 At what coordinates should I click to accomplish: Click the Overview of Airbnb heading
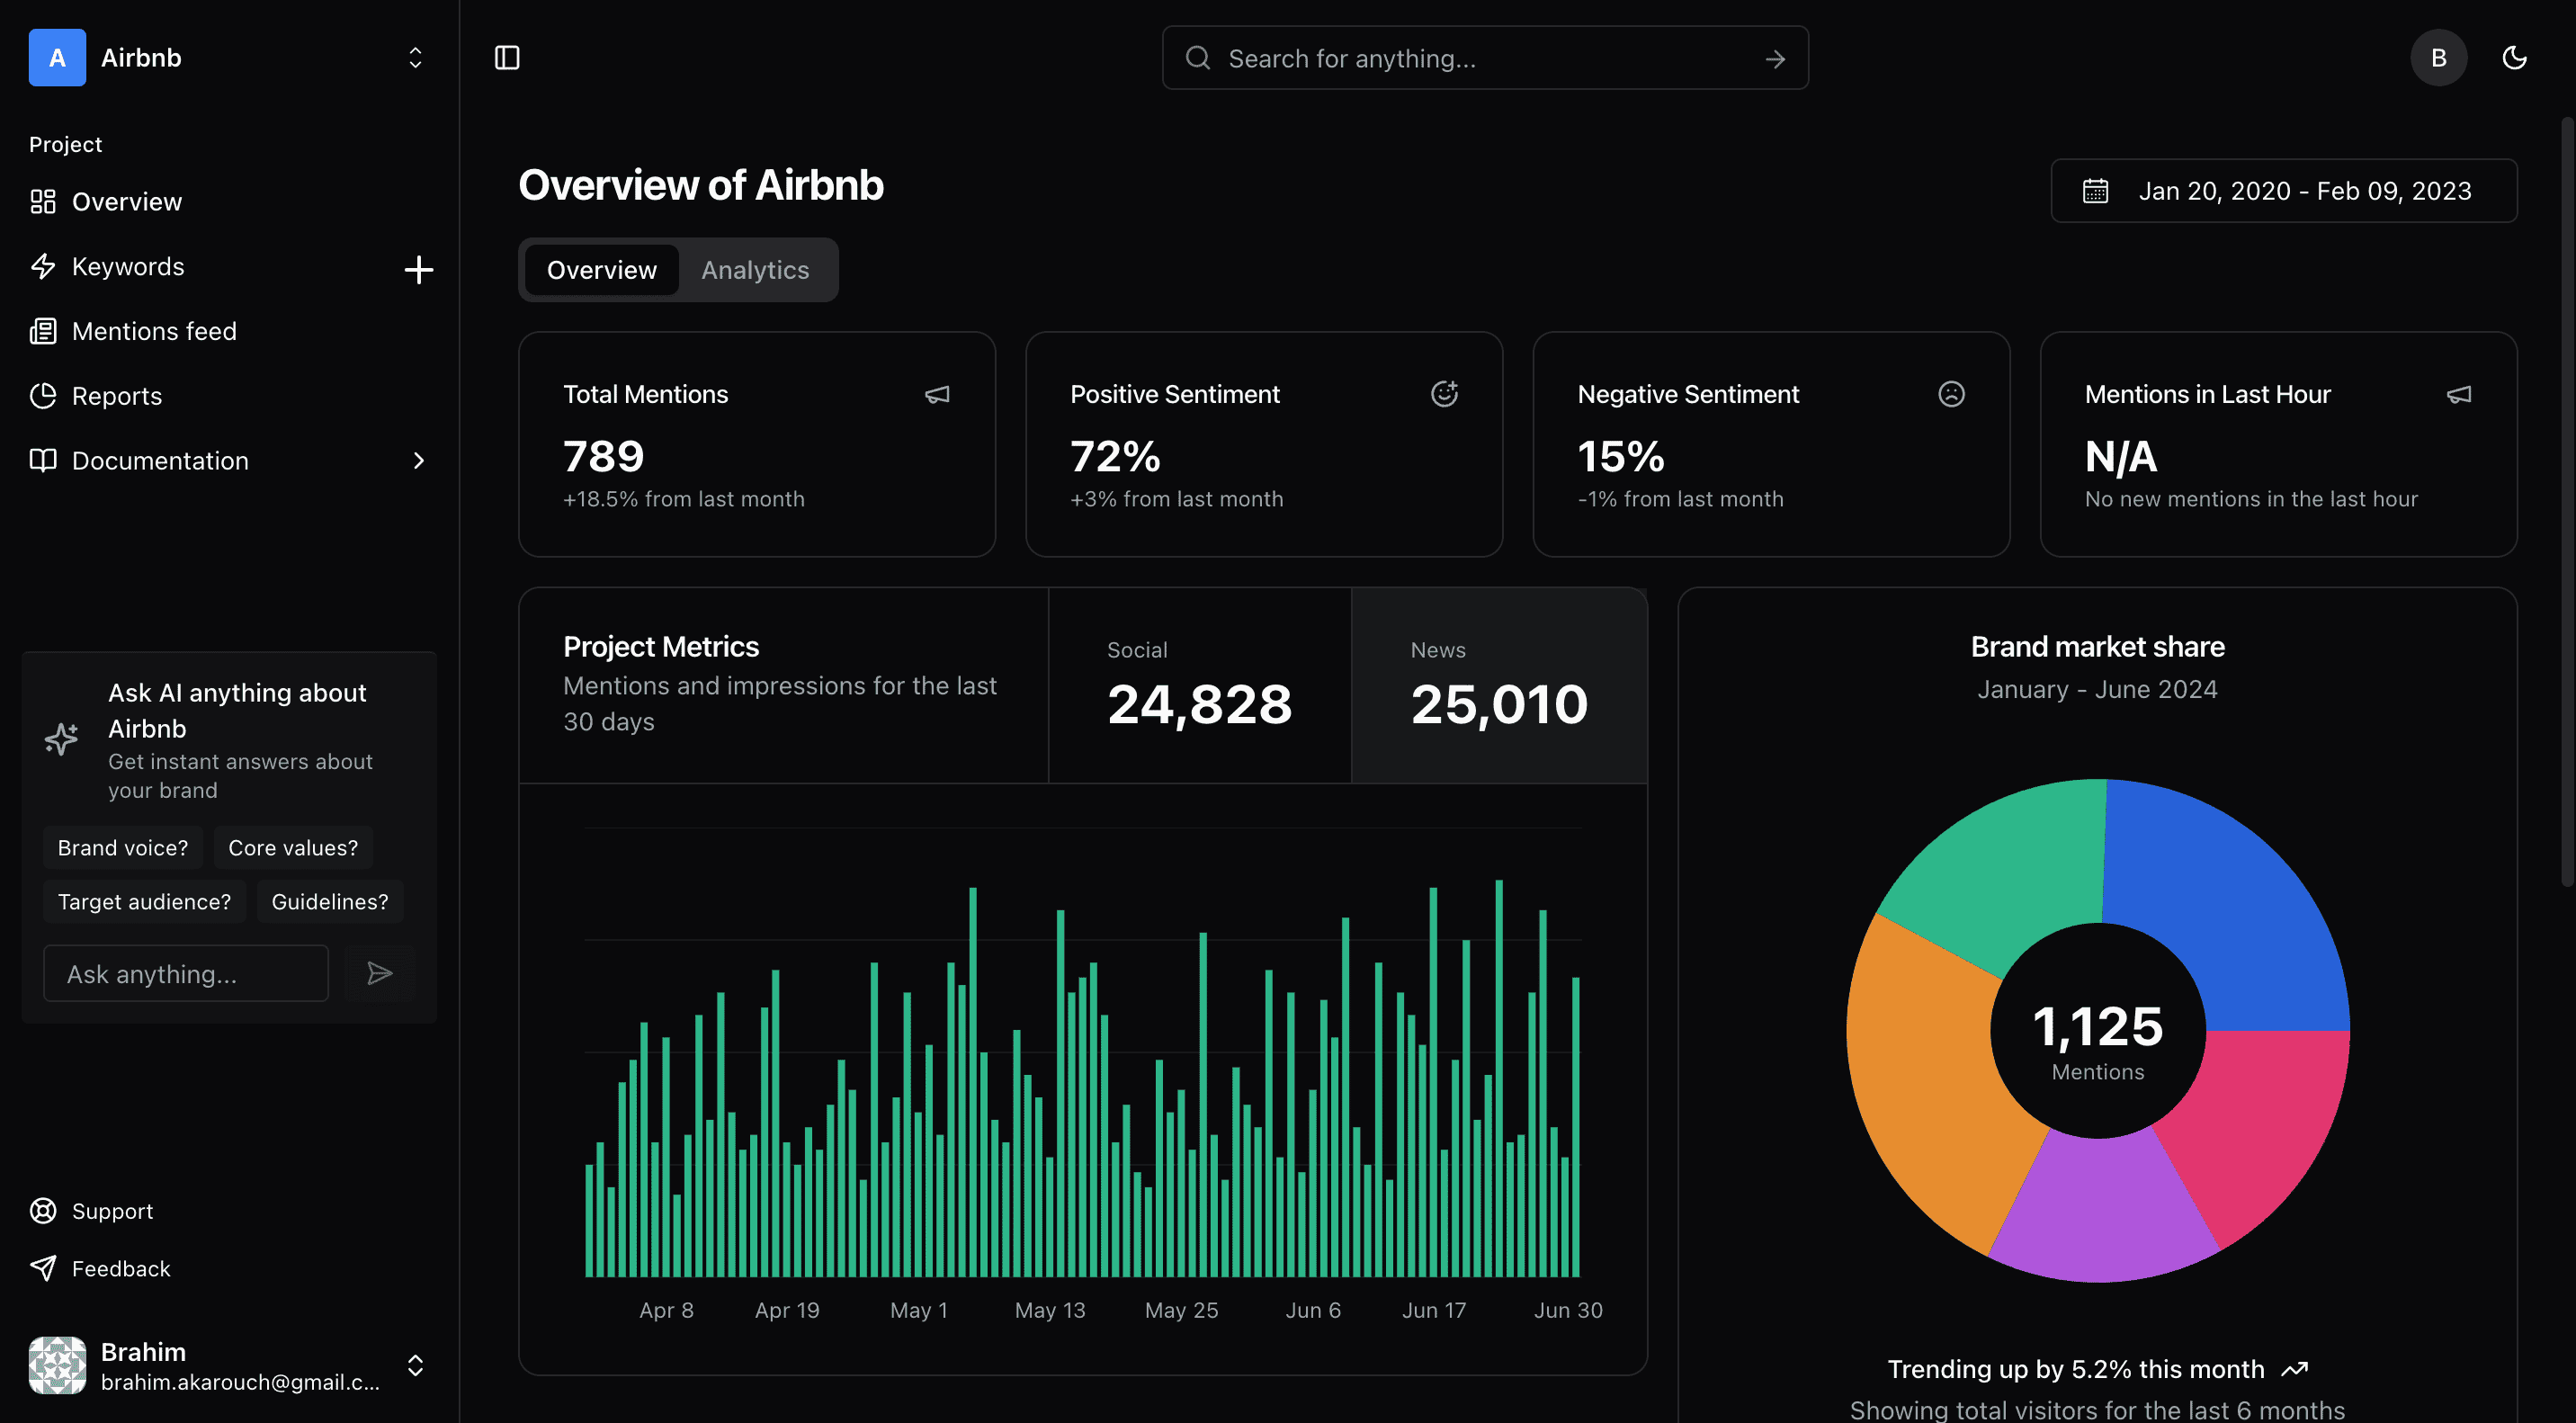click(x=701, y=185)
